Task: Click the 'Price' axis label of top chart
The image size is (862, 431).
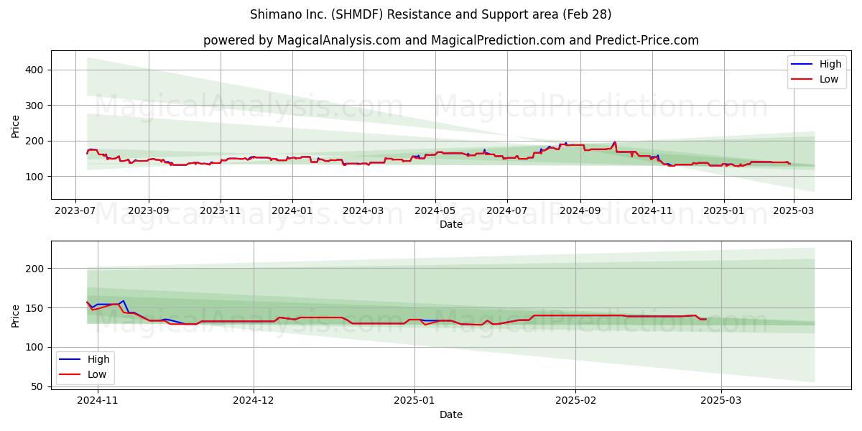Action: 15,125
